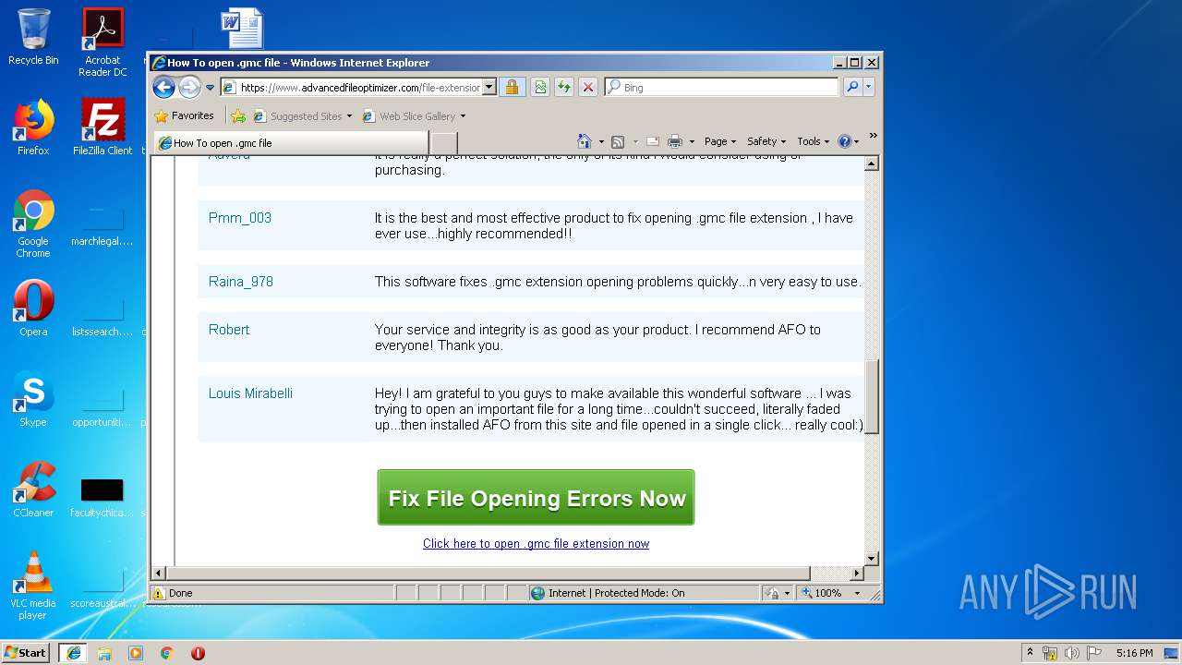The width and height of the screenshot is (1182, 665).
Task: Go to the Home page icon
Action: point(584,141)
